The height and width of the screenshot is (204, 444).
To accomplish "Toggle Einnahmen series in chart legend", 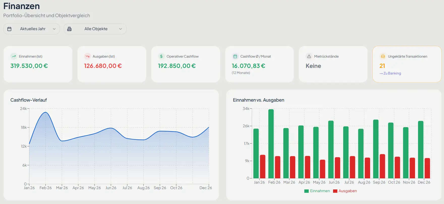I will 317,191.
